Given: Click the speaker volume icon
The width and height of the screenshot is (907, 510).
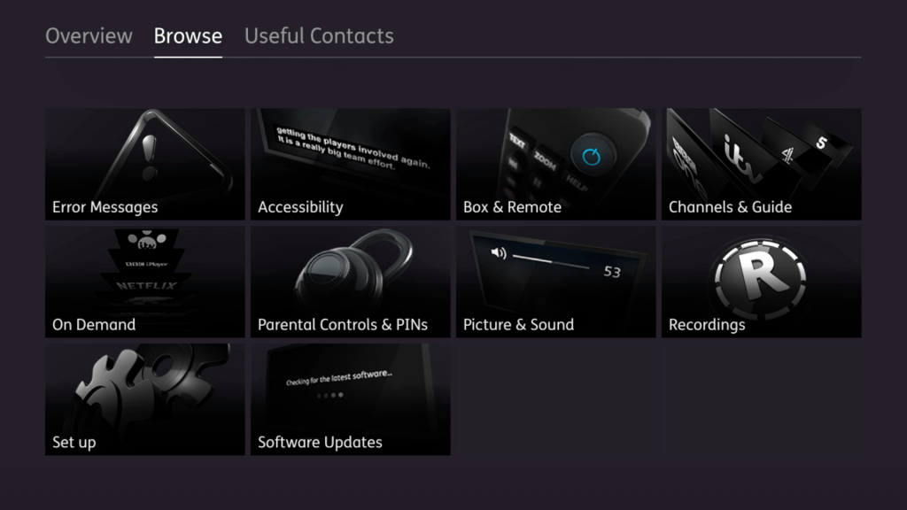Looking at the screenshot, I should click(499, 254).
